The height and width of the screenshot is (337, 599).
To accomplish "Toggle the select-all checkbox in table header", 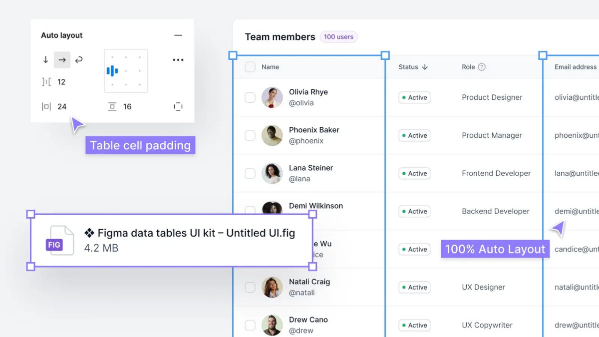I will [250, 66].
